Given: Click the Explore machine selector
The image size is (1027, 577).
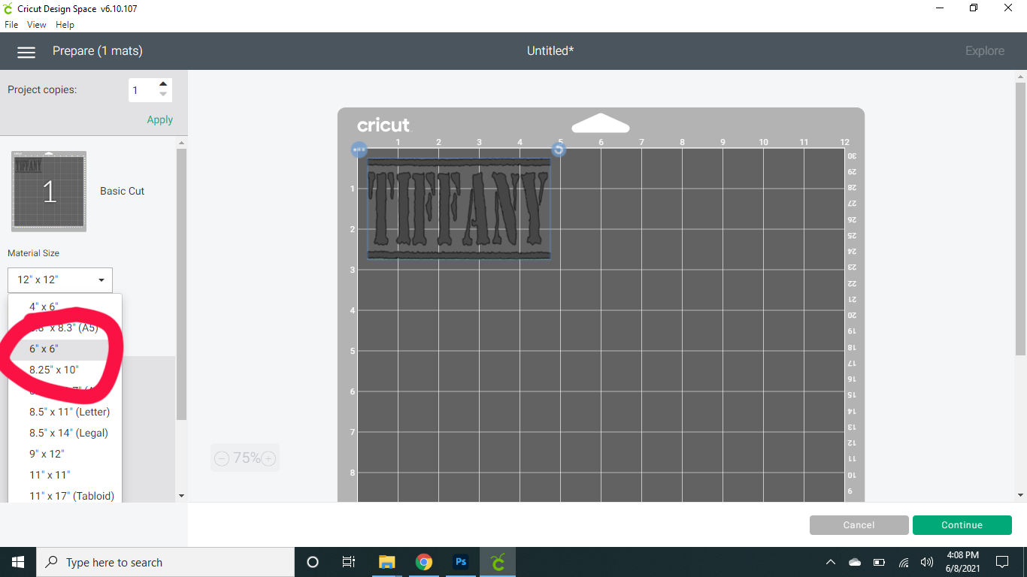Looking at the screenshot, I should tap(985, 51).
